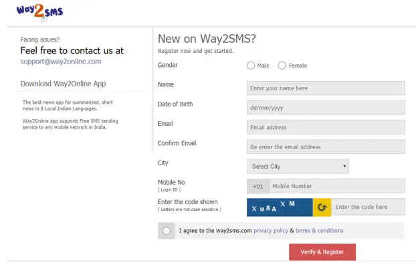
Task: Click the City label
Action: point(163,163)
